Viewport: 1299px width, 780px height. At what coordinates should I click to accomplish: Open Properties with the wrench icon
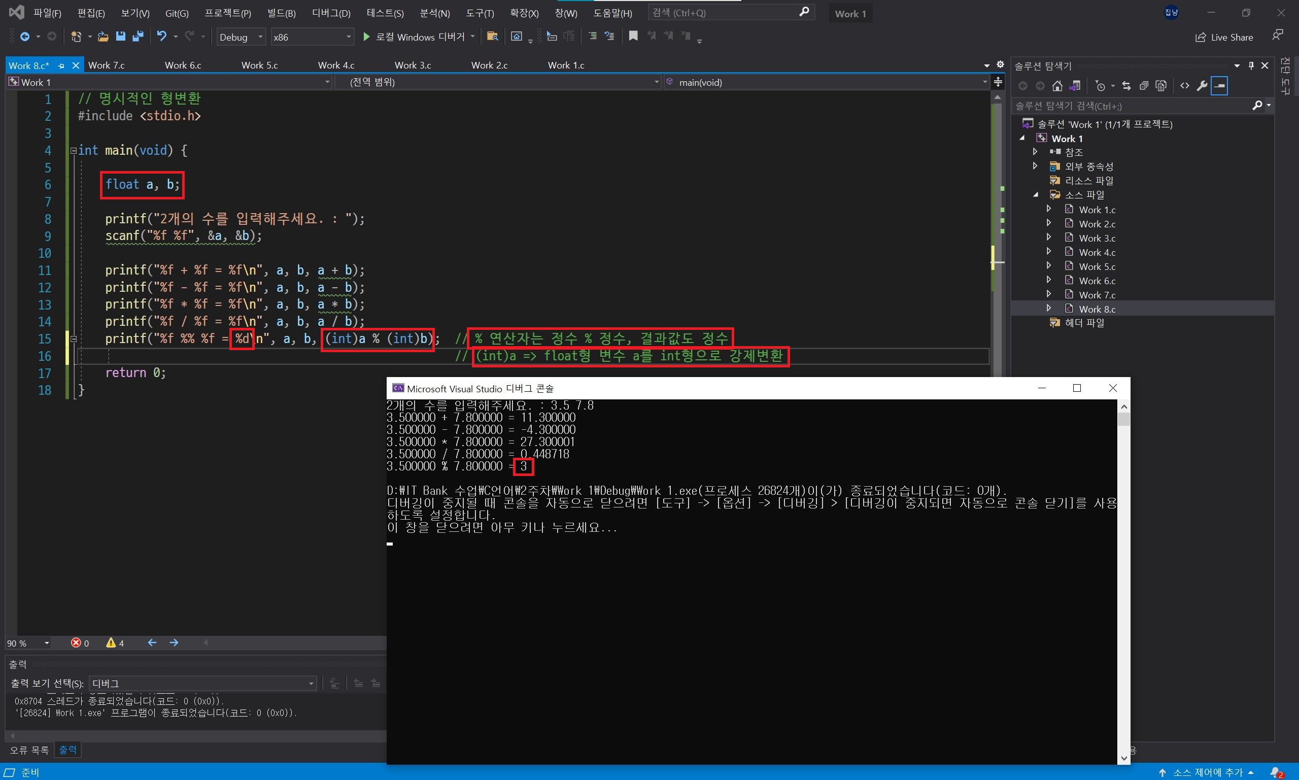1202,86
